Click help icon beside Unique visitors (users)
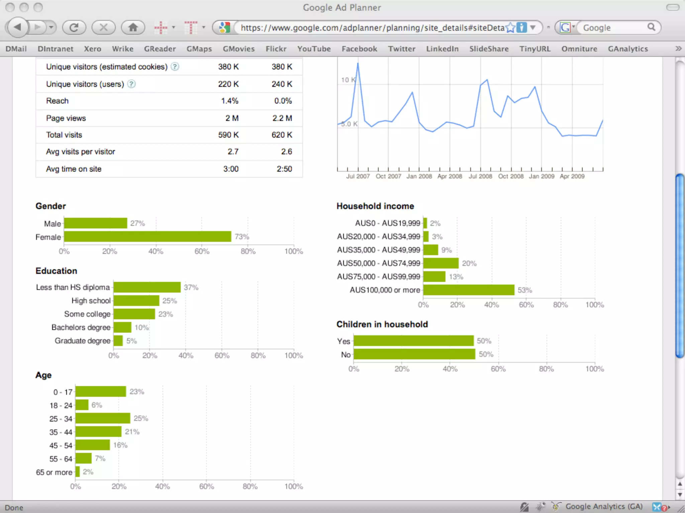This screenshot has width=685, height=513. pos(131,84)
